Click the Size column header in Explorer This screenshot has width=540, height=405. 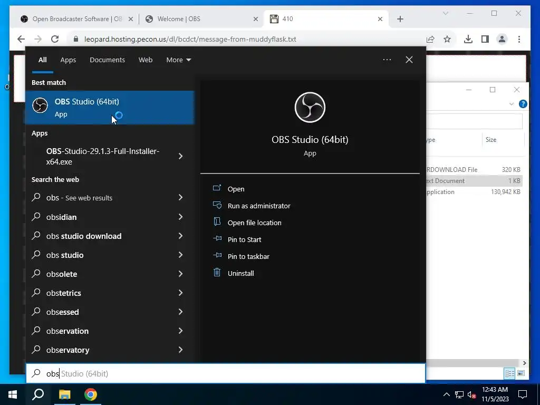491,139
